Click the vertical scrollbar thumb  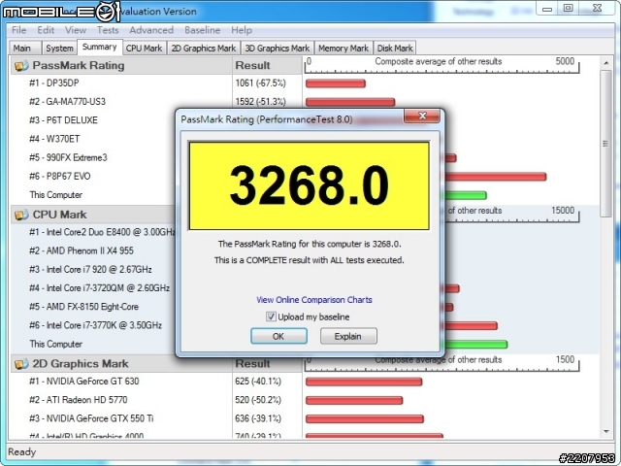tap(605, 144)
